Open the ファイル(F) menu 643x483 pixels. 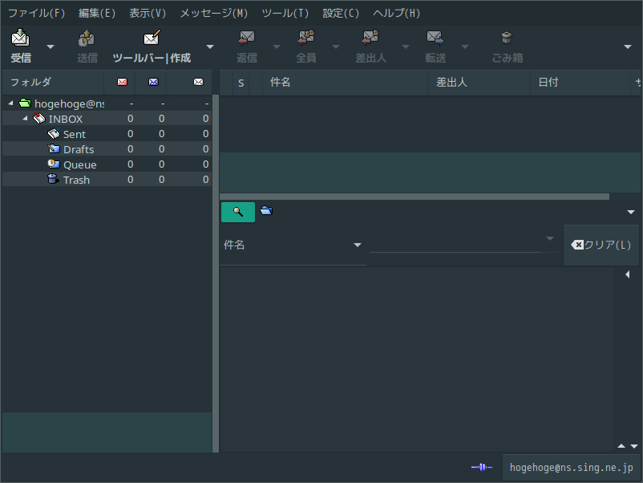pos(37,13)
